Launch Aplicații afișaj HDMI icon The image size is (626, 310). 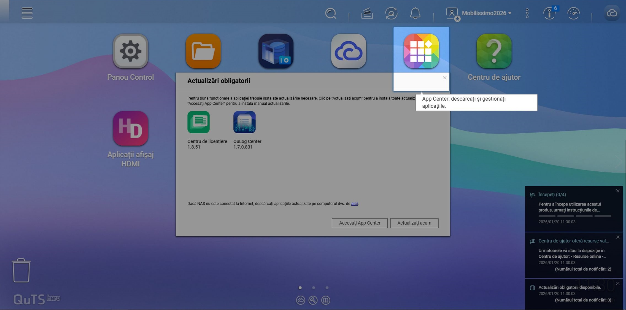point(130,128)
